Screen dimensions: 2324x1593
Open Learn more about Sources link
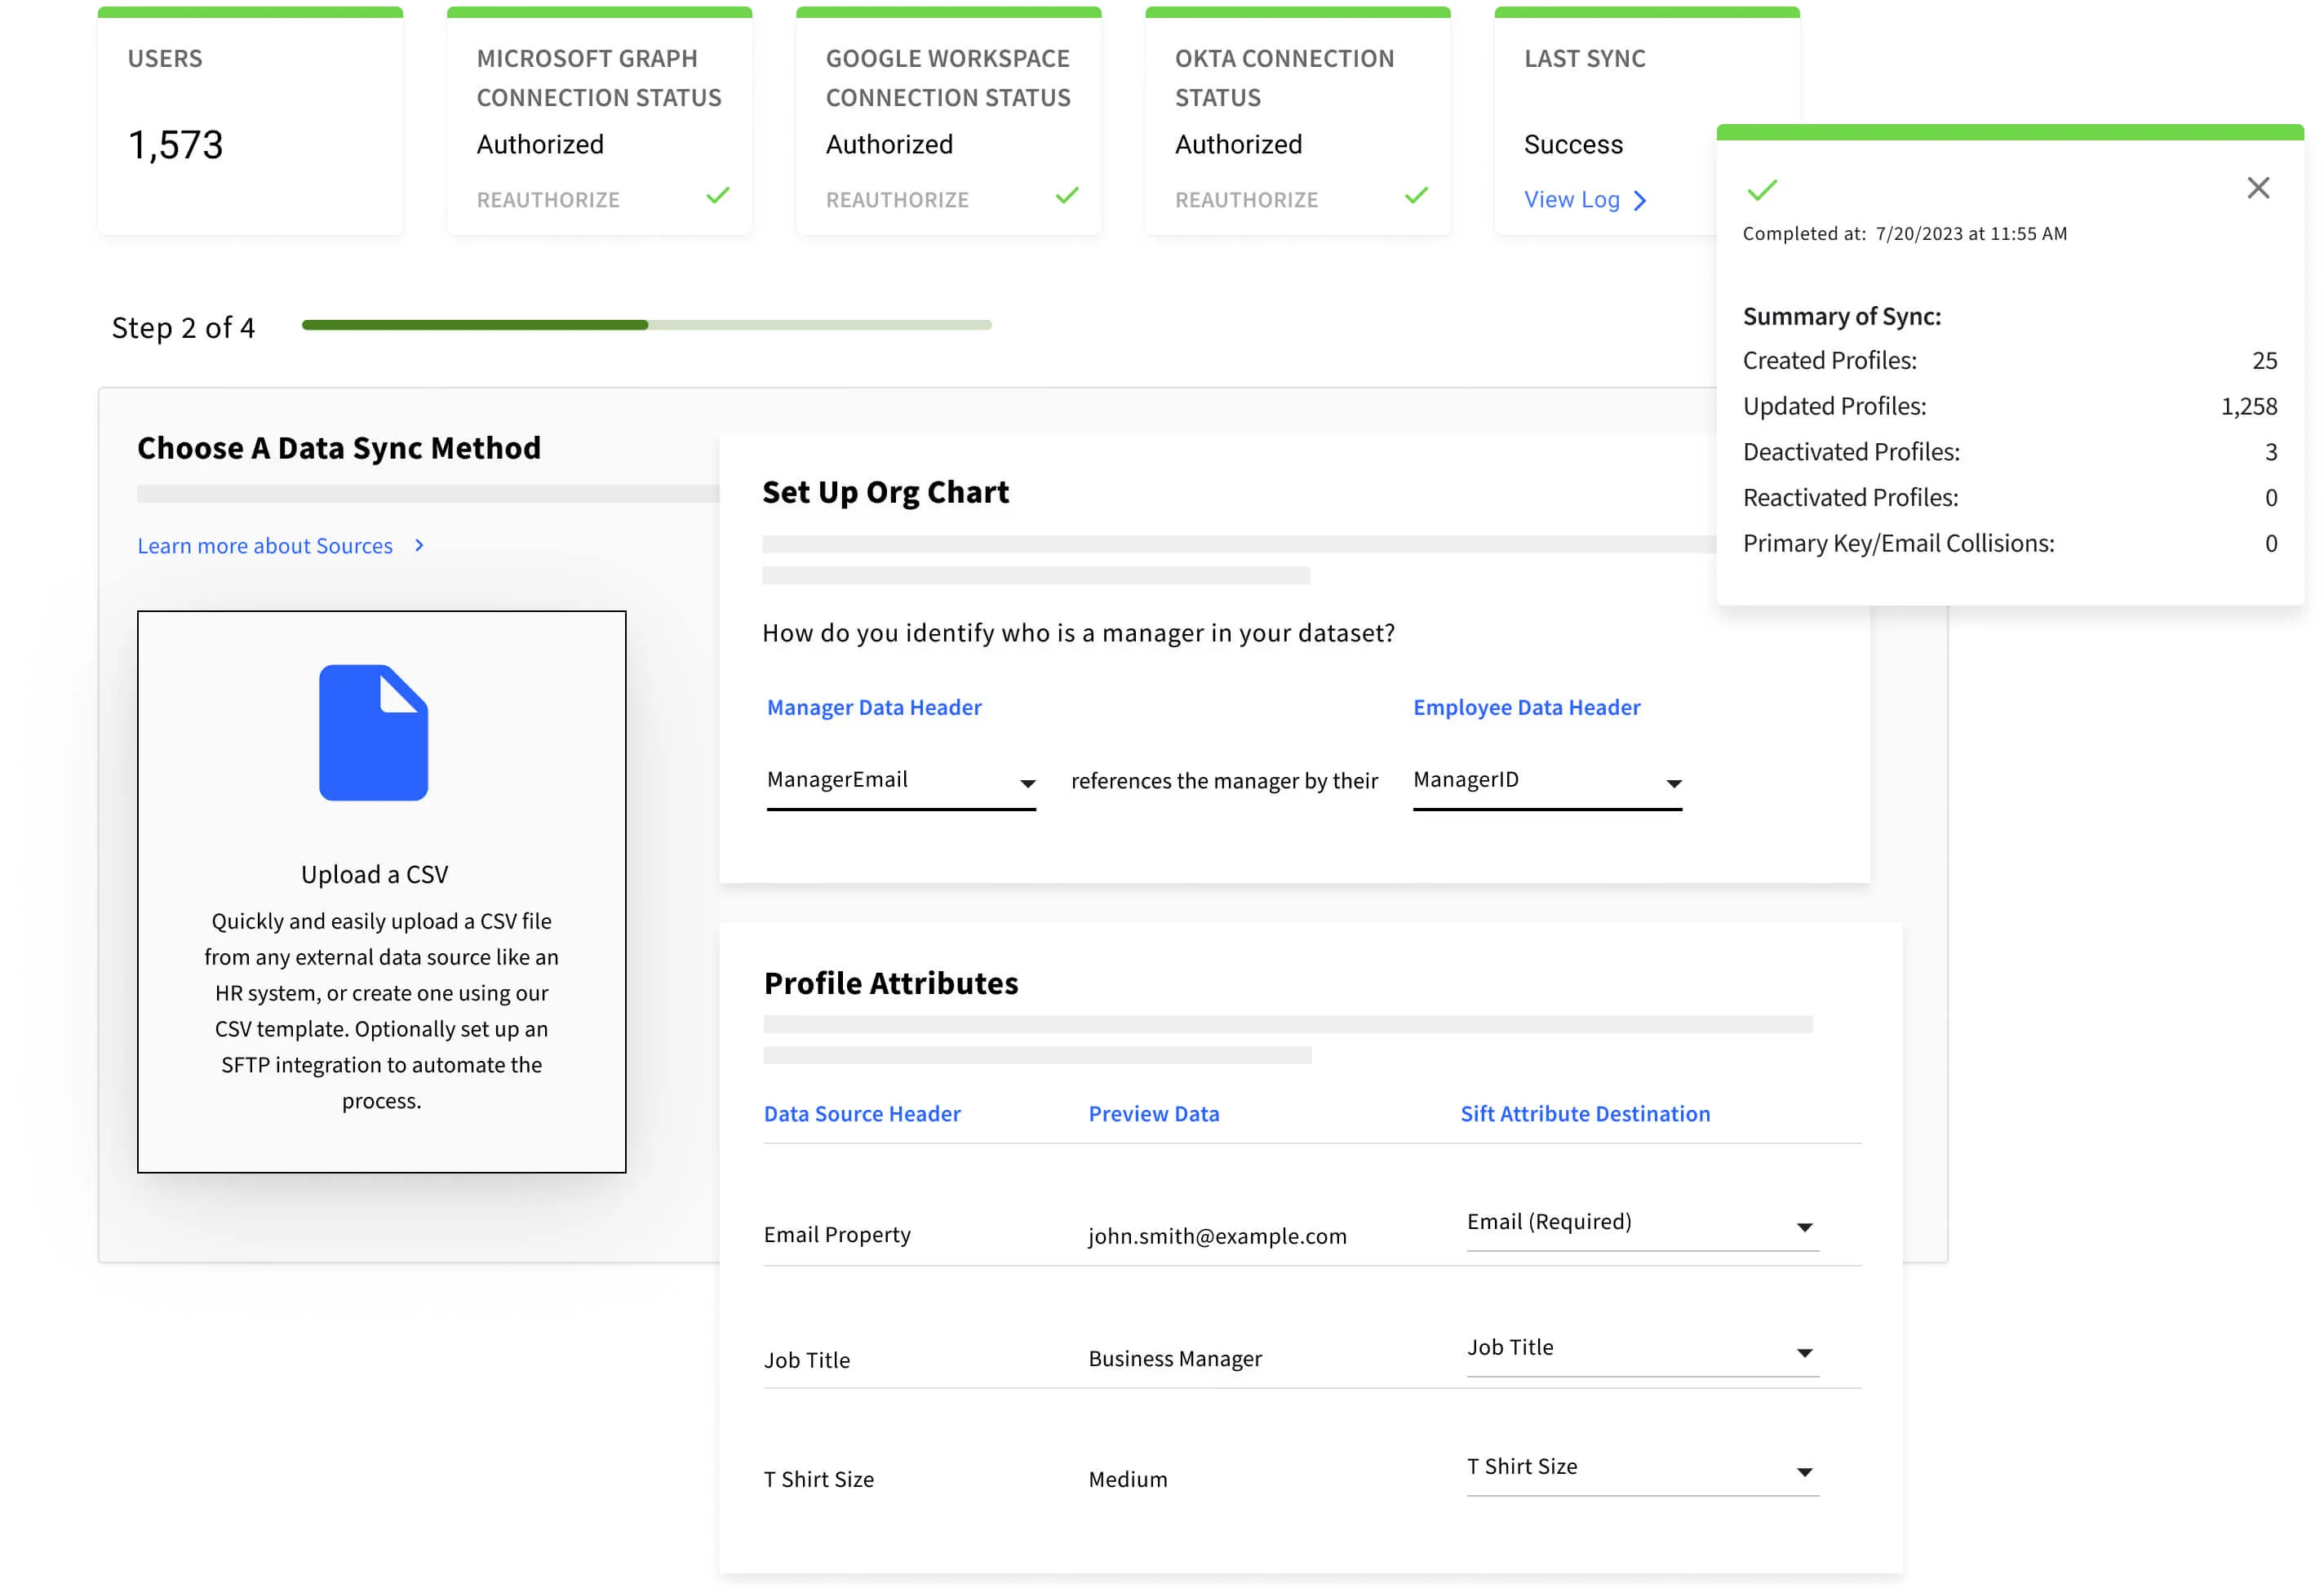pyautogui.click(x=265, y=546)
